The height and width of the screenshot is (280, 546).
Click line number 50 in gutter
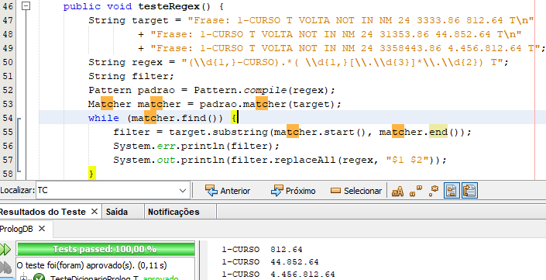pos(8,62)
